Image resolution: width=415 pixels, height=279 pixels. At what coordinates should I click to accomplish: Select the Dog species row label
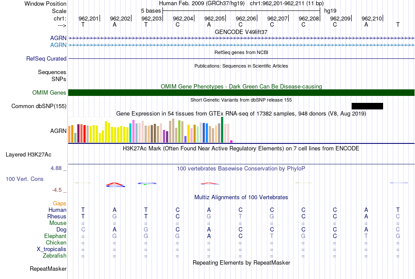tap(61, 230)
